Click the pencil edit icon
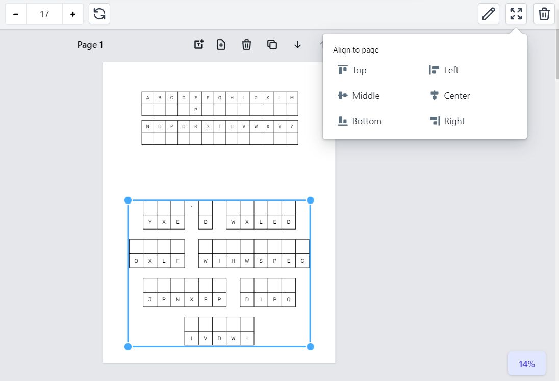This screenshot has height=381, width=559. (489, 14)
